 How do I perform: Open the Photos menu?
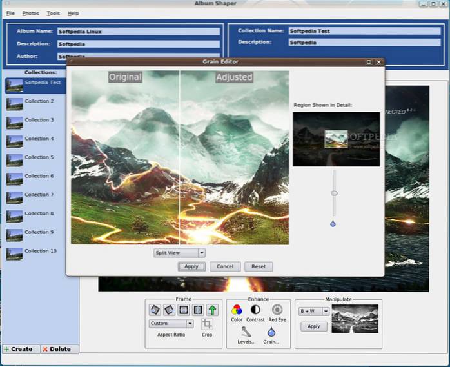pos(30,13)
